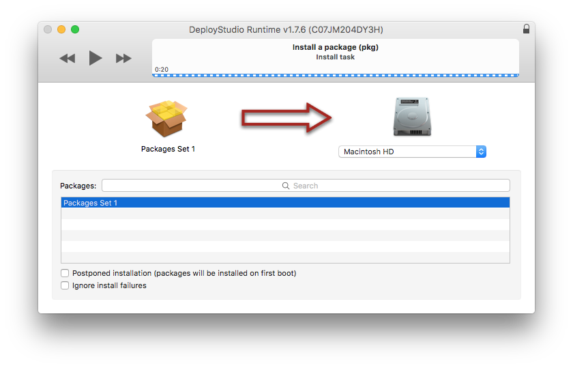Screen dimensions: 573x368
Task: Click the fast-forward playback button
Action: [123, 58]
